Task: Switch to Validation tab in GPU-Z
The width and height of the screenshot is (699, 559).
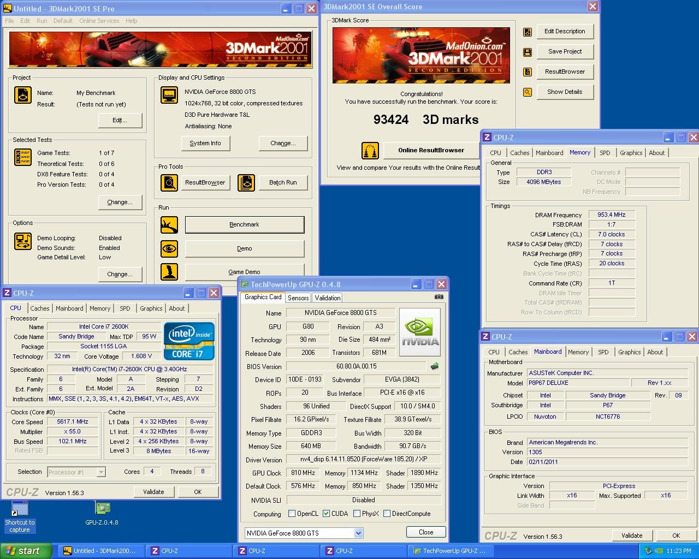Action: pos(328,298)
